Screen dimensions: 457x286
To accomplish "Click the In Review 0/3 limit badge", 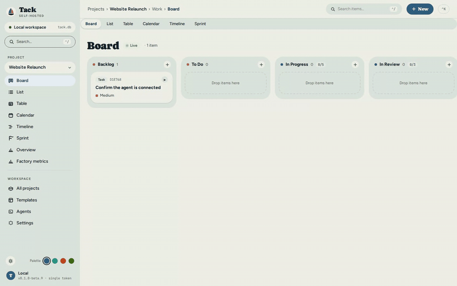I will [x=412, y=65].
